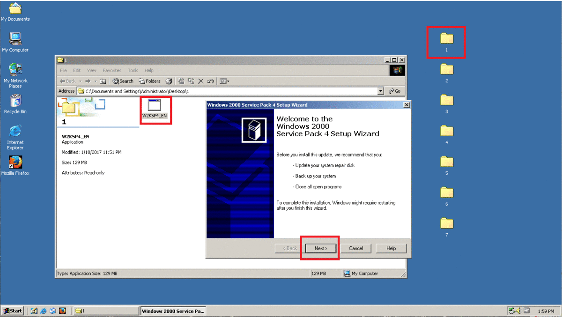Click the 1:59 PM clock
The width and height of the screenshot is (562, 318).
(546, 311)
